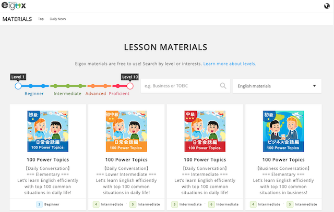
Task: Open the Daily News menu item
Action: click(58, 19)
